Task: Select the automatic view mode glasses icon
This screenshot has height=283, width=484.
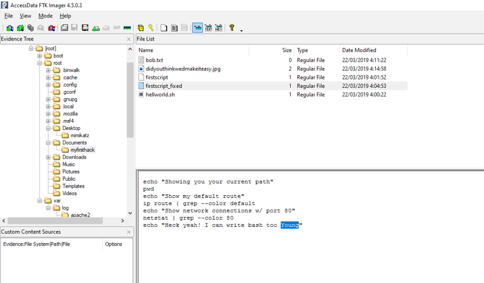Action: tap(197, 27)
